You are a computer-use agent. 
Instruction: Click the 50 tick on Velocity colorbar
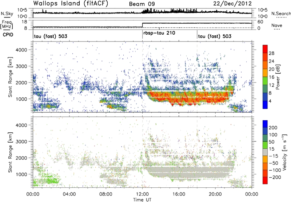pos(271,142)
